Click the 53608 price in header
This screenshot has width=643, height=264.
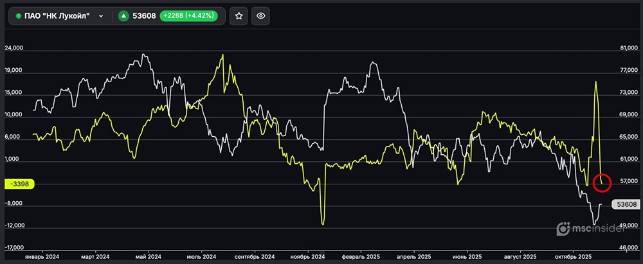pos(145,17)
